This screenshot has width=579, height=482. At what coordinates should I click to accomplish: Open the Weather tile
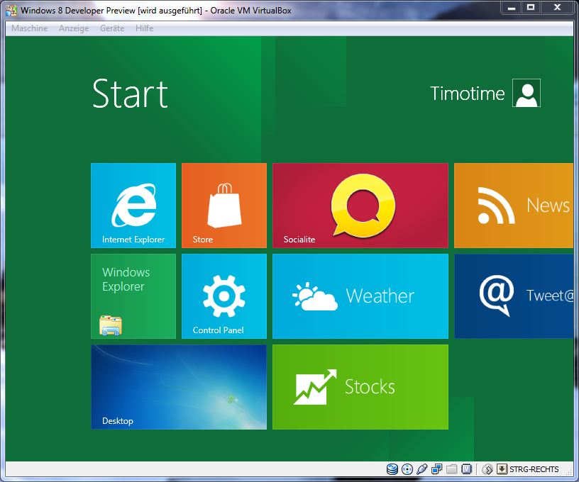[x=360, y=296]
